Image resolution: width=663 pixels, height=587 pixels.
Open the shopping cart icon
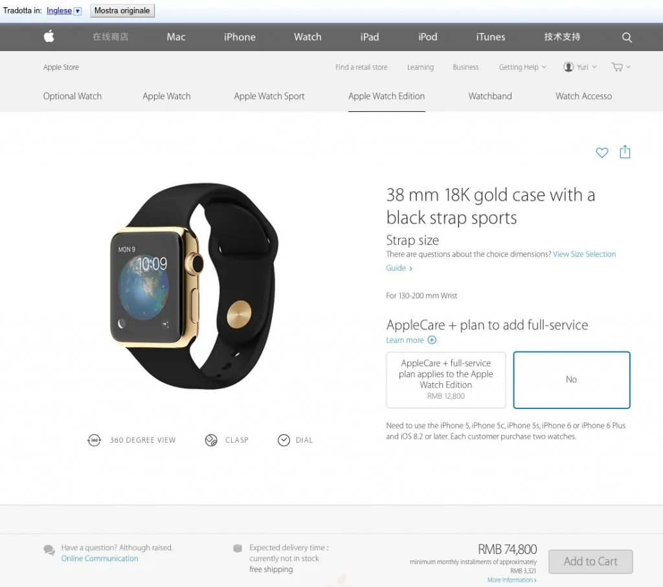617,67
